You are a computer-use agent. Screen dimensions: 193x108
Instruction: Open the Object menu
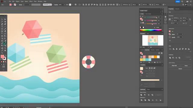tap(17, 1)
